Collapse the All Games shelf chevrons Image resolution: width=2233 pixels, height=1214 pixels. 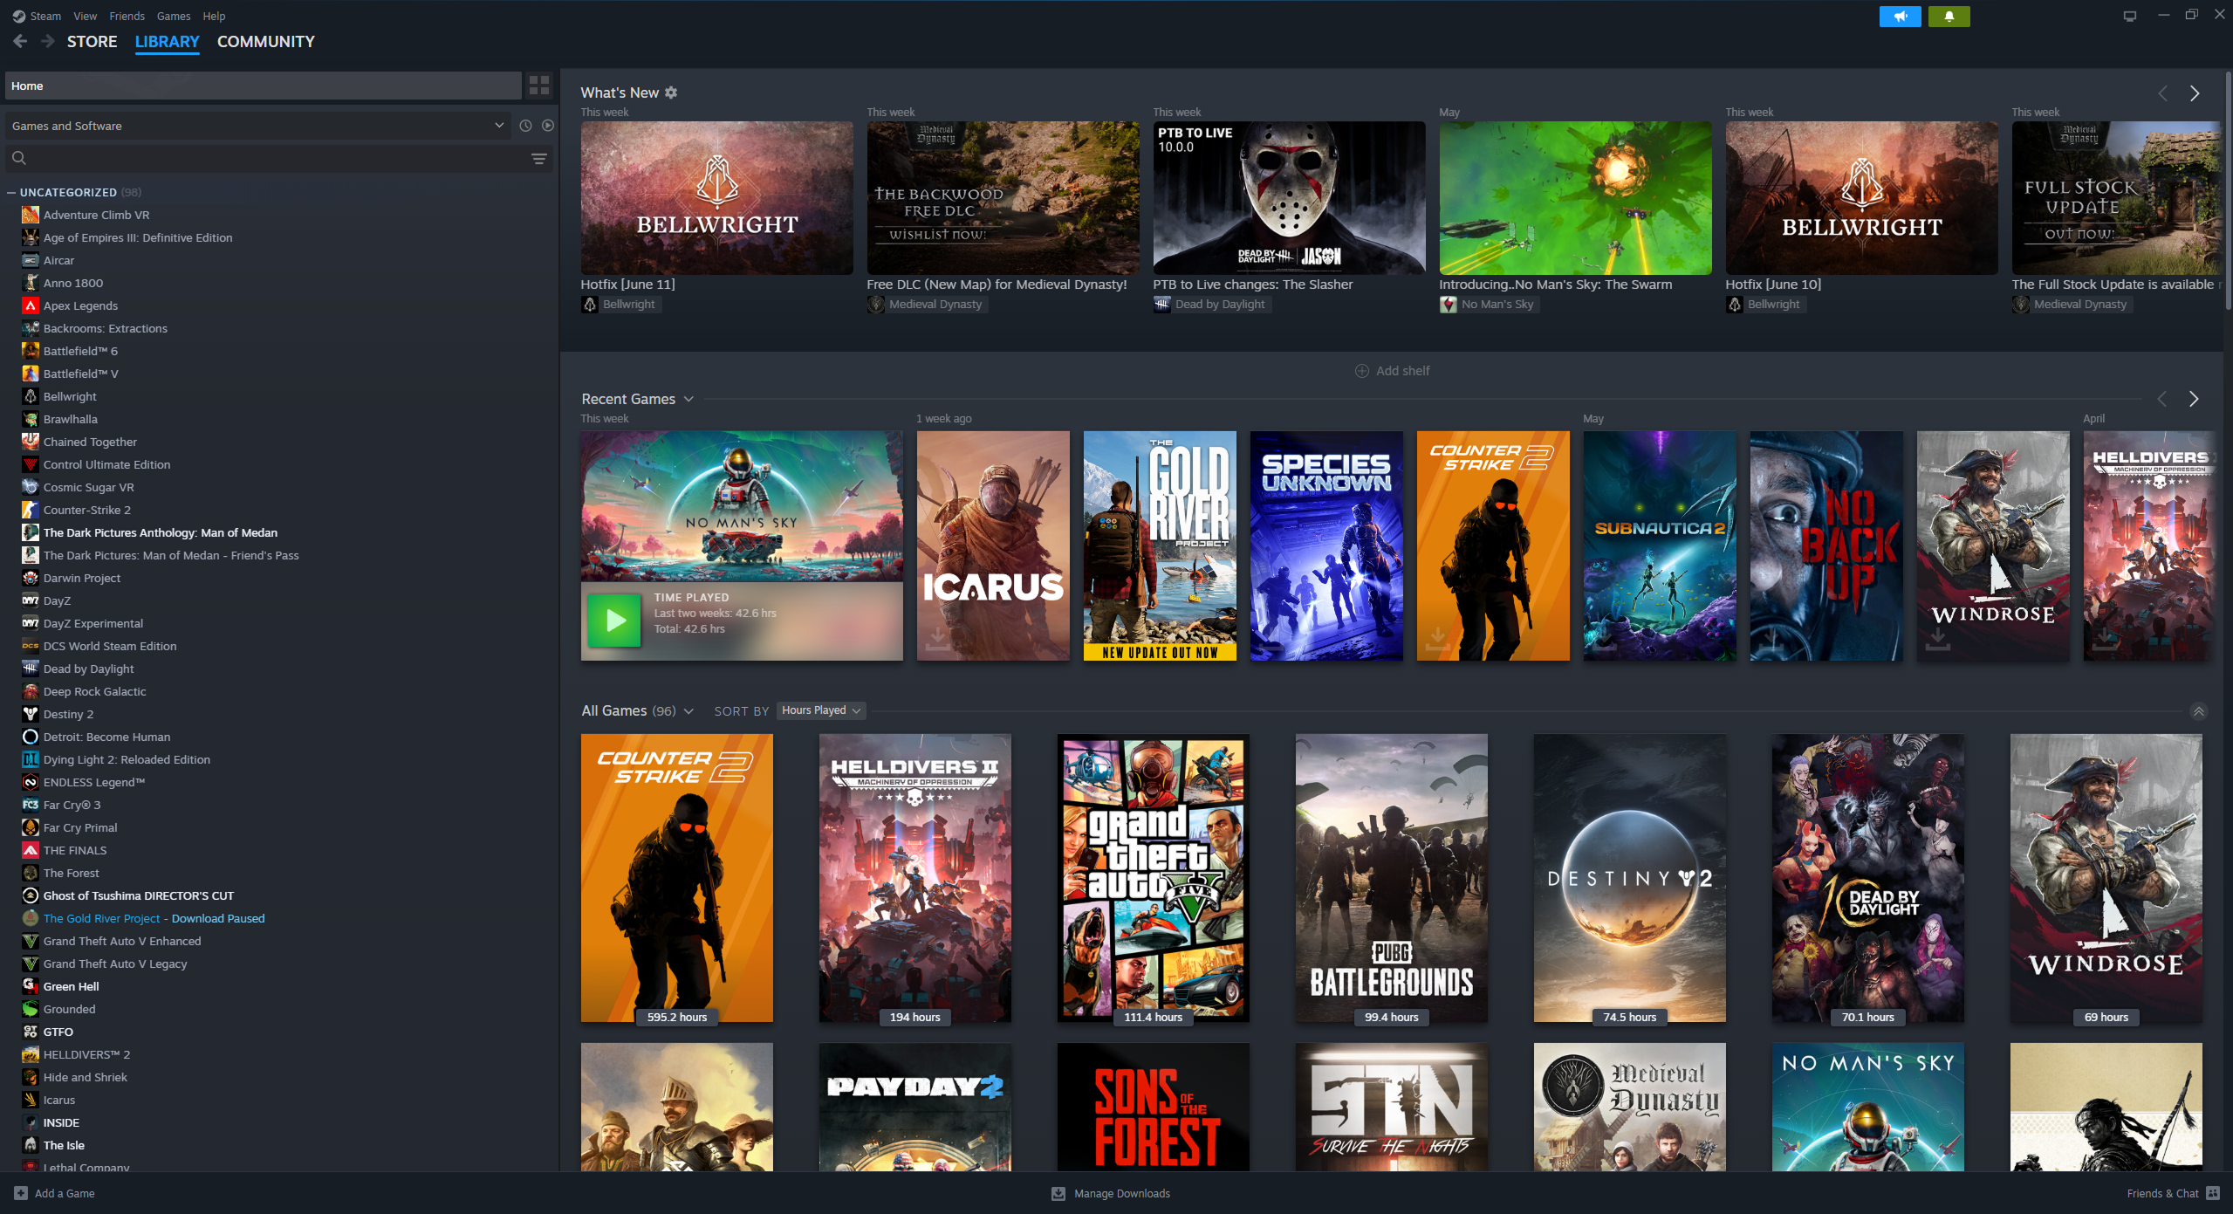pyautogui.click(x=2198, y=711)
